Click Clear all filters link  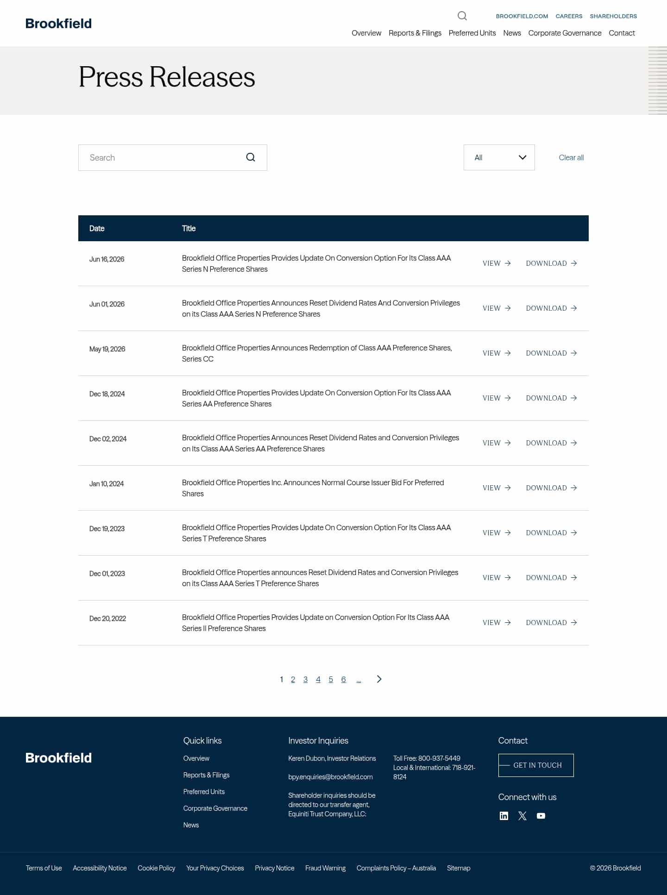click(571, 157)
